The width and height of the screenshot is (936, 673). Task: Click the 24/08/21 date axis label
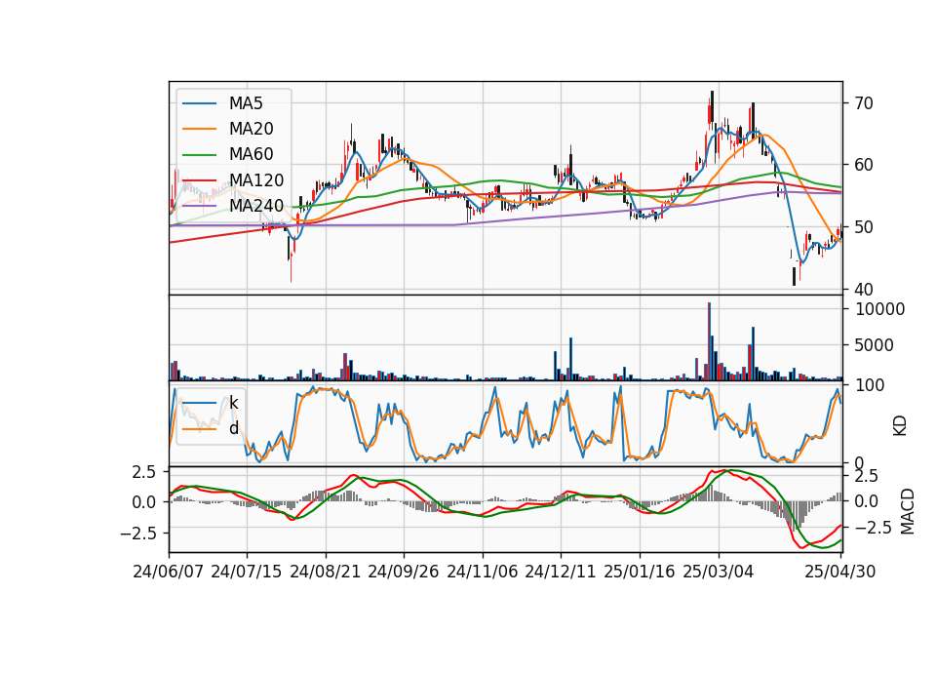(x=326, y=572)
